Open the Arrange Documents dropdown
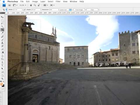The width and height of the screenshot is (140, 105). coord(46,5)
